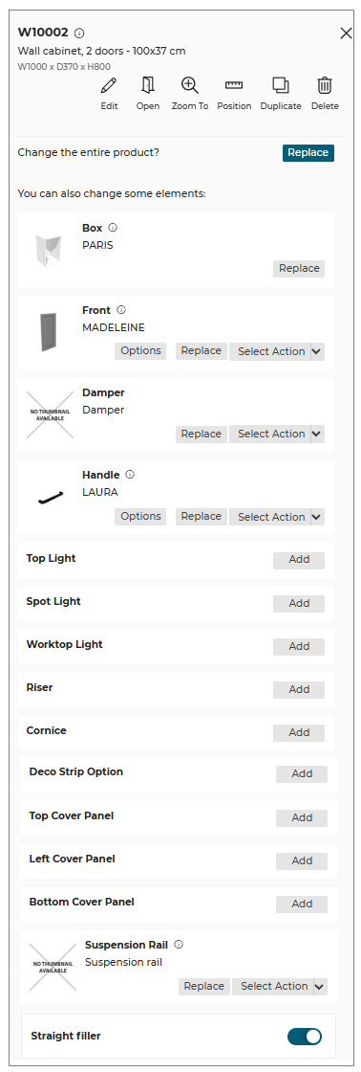The width and height of the screenshot is (361, 1072).
Task: Replace the entire product
Action: [308, 152]
